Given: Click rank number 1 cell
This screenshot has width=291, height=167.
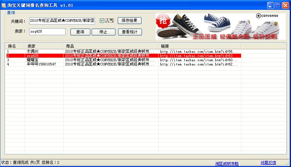Looking at the screenshot, I should pyautogui.click(x=8, y=51).
